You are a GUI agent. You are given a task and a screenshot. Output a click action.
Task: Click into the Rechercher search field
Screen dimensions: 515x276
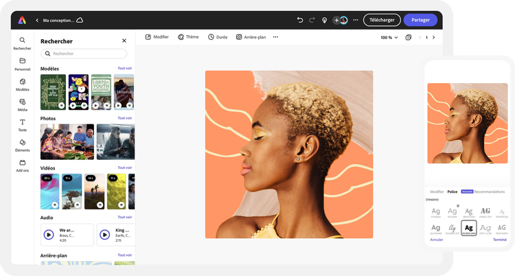[x=84, y=54]
